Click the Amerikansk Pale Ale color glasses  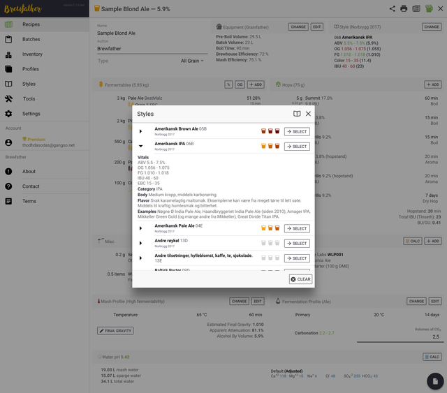pyautogui.click(x=270, y=228)
